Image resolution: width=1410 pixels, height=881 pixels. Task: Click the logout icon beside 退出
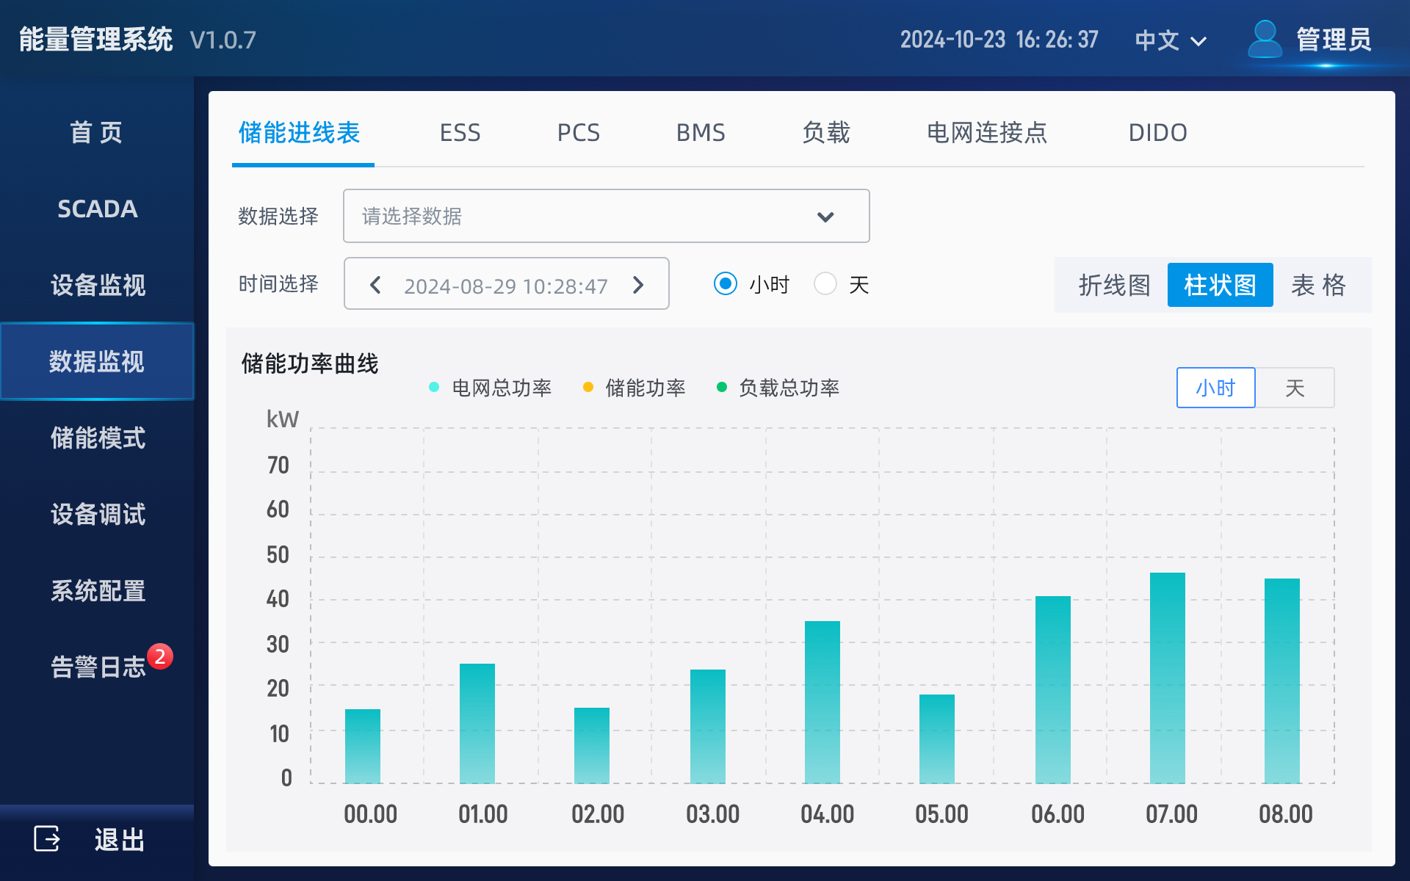46,838
